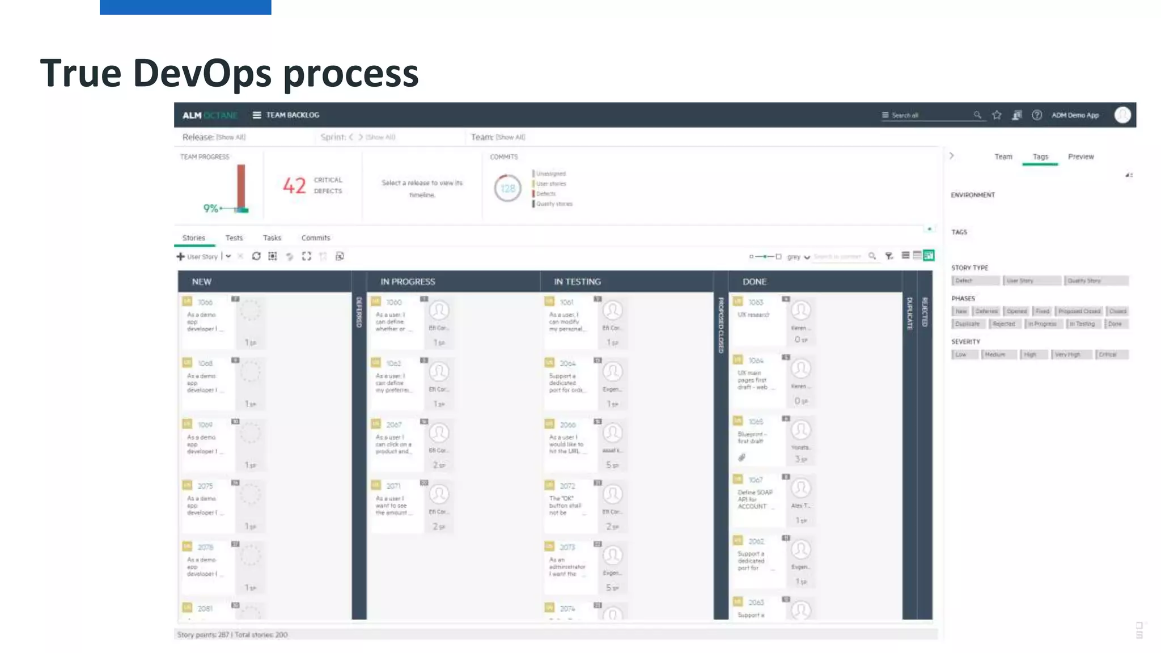
Task: Toggle the User Story type tag
Action: [x=1032, y=281]
